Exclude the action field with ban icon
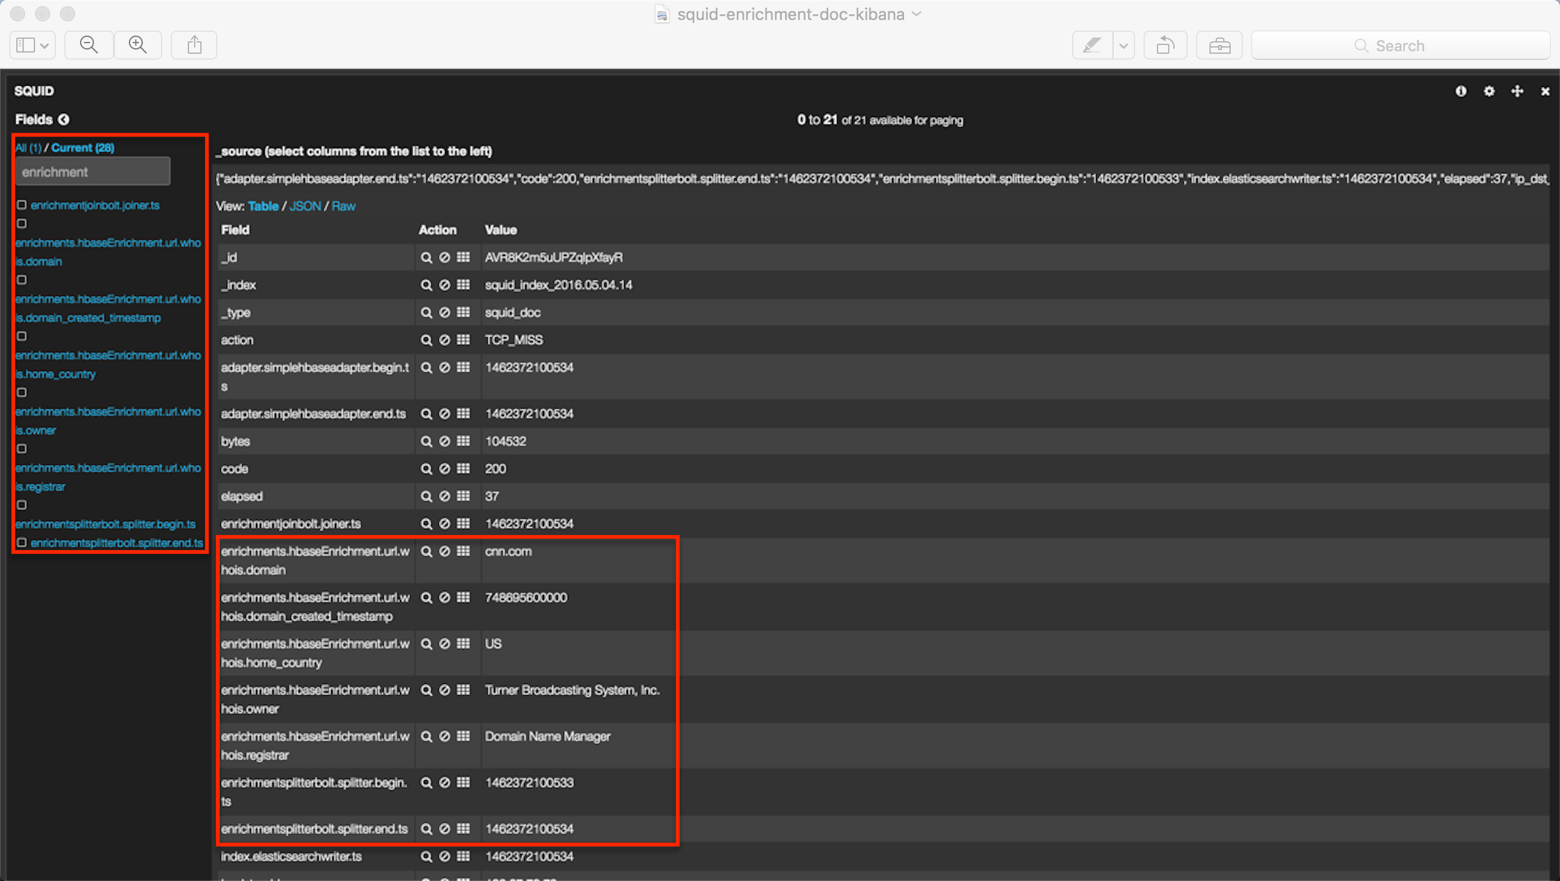Viewport: 1560px width, 881px height. point(445,340)
